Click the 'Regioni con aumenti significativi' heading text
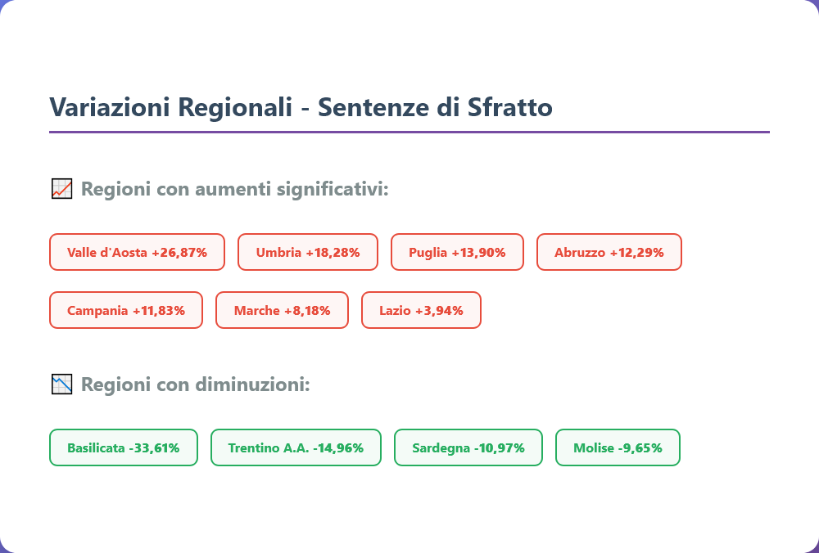Screen dimensions: 819x553 pos(234,189)
